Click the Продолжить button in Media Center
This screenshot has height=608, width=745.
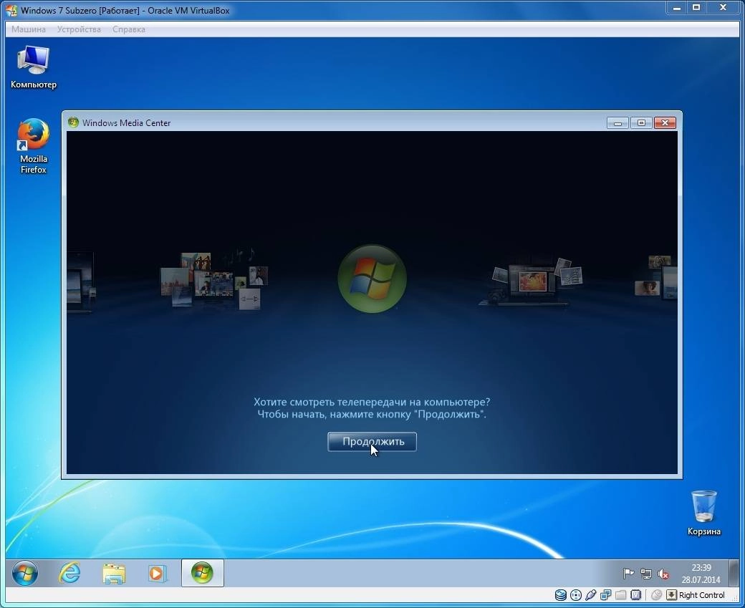372,442
